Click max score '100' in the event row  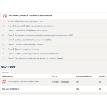click(77, 82)
